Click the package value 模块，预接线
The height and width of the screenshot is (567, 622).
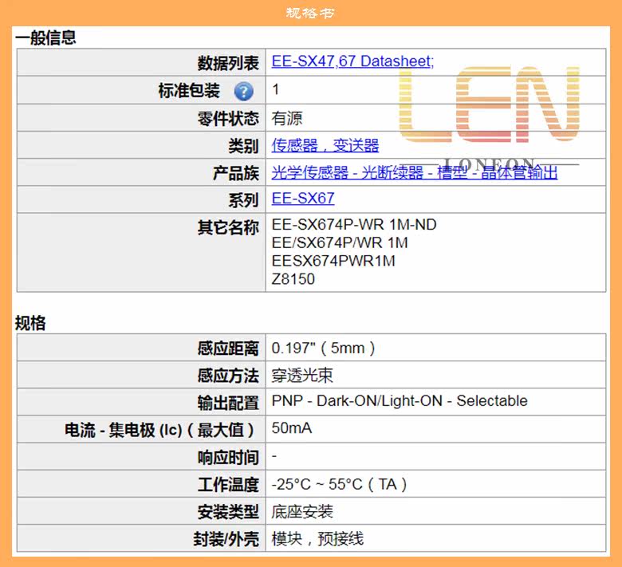(x=317, y=538)
